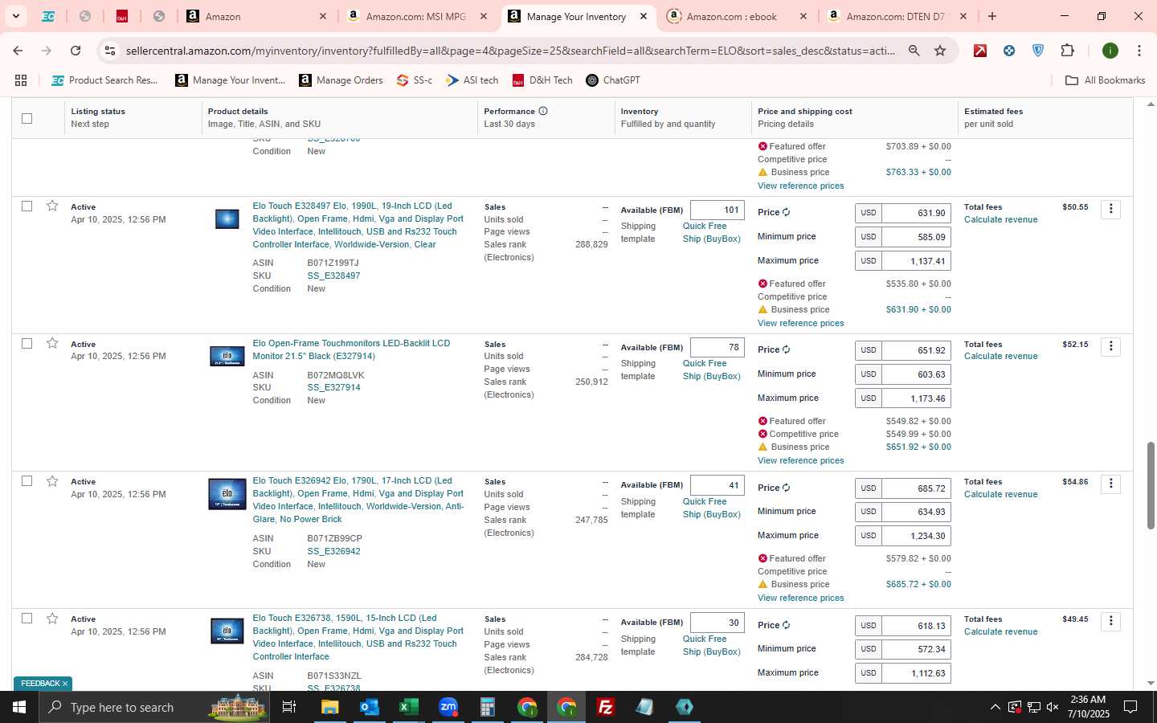Screen dimensions: 1157x723
Task: Open the Product Search Res bookmark
Action: (x=104, y=80)
